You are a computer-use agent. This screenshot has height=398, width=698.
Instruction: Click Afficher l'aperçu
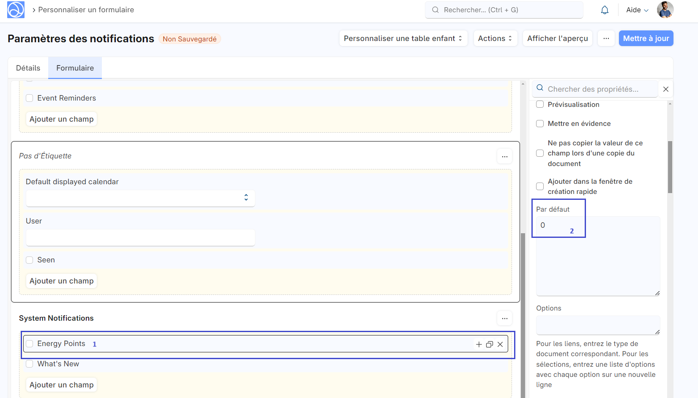tap(557, 38)
